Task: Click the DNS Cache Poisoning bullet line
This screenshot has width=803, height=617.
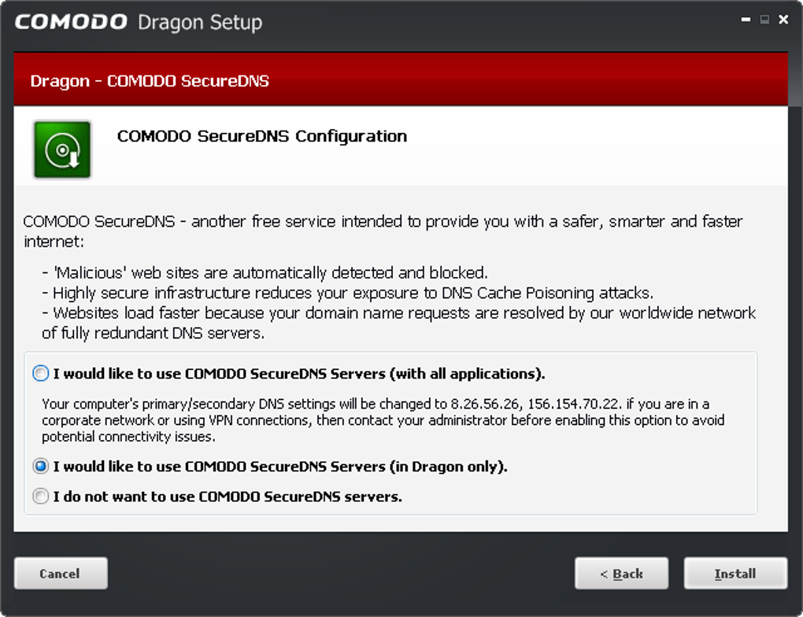Action: (x=347, y=293)
